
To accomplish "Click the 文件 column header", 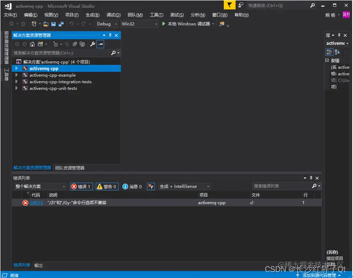I will coord(256,195).
